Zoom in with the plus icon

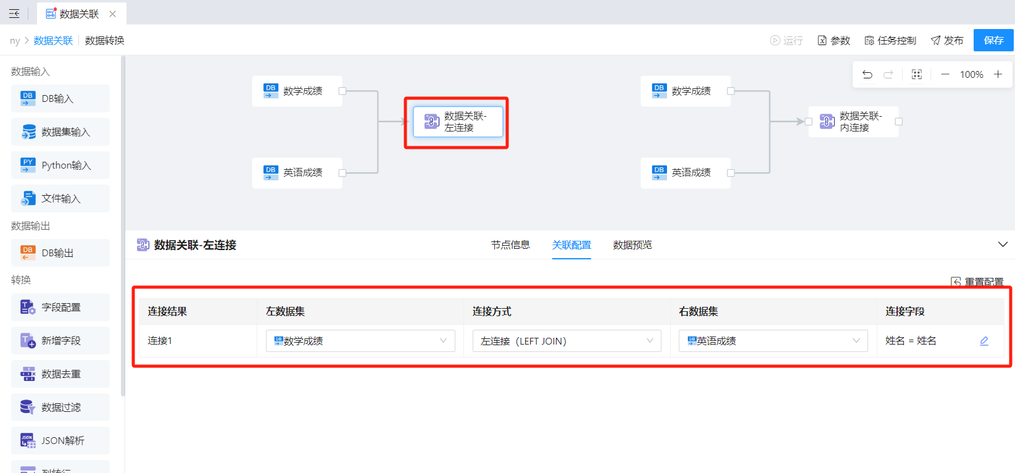pos(998,75)
